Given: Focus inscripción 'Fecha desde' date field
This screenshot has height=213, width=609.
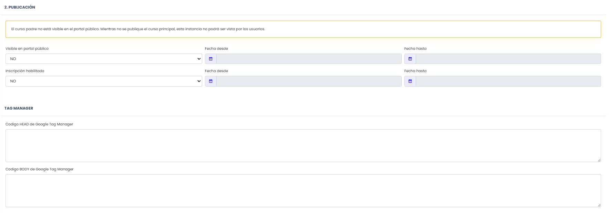Looking at the screenshot, I should [309, 81].
